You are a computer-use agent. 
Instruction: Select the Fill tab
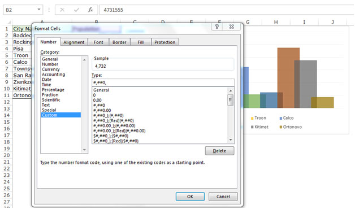pyautogui.click(x=141, y=42)
